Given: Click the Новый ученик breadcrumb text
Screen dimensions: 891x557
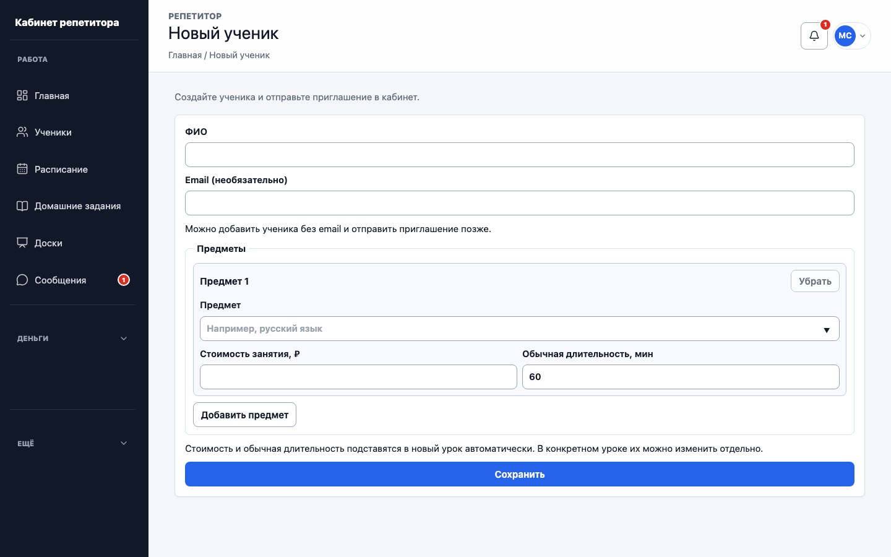Looking at the screenshot, I should [239, 55].
